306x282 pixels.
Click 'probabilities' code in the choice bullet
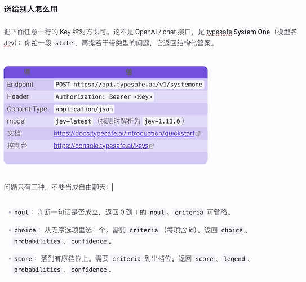tap(37, 241)
